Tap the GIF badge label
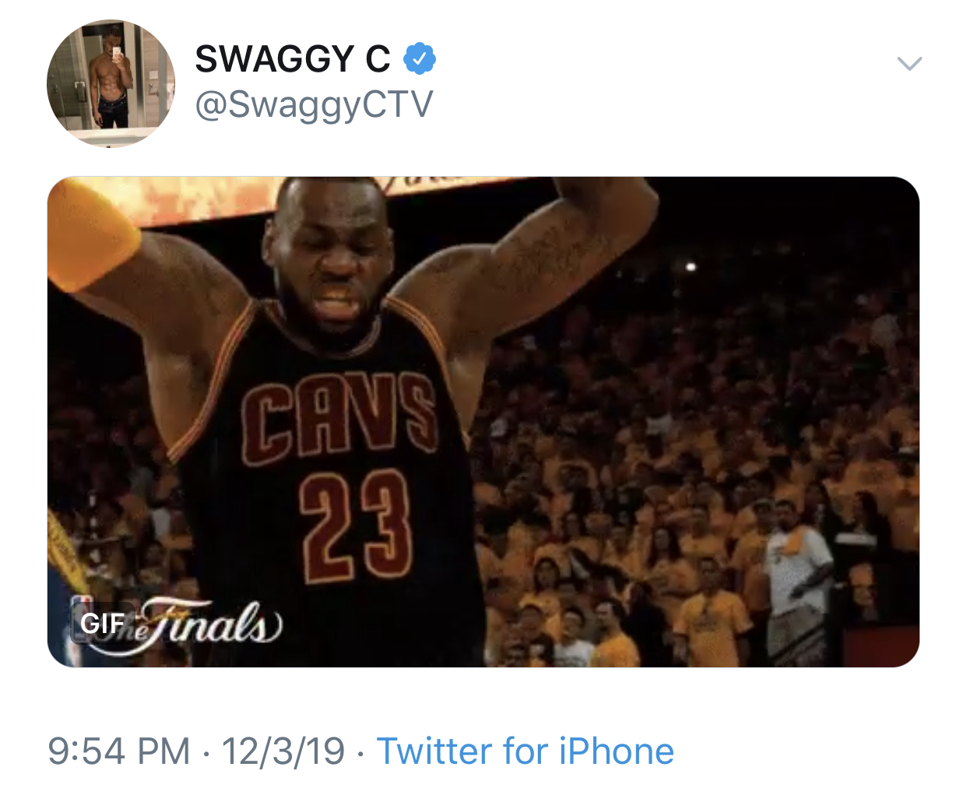This screenshot has width=967, height=802. pos(102,624)
